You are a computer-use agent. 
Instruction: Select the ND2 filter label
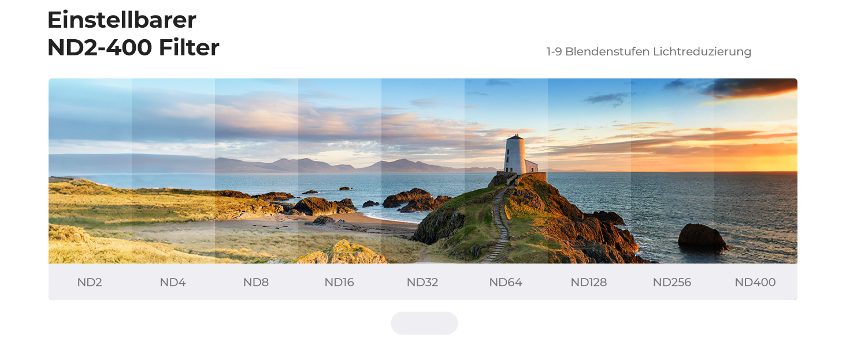click(90, 282)
